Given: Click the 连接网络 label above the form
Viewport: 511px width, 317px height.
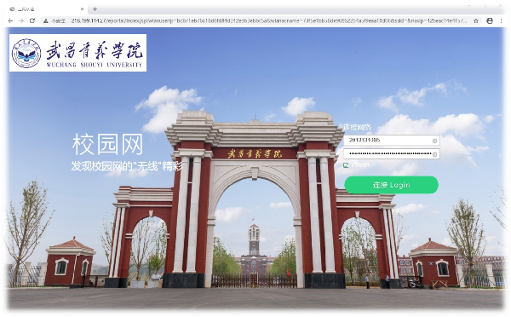Looking at the screenshot, I should [x=357, y=127].
